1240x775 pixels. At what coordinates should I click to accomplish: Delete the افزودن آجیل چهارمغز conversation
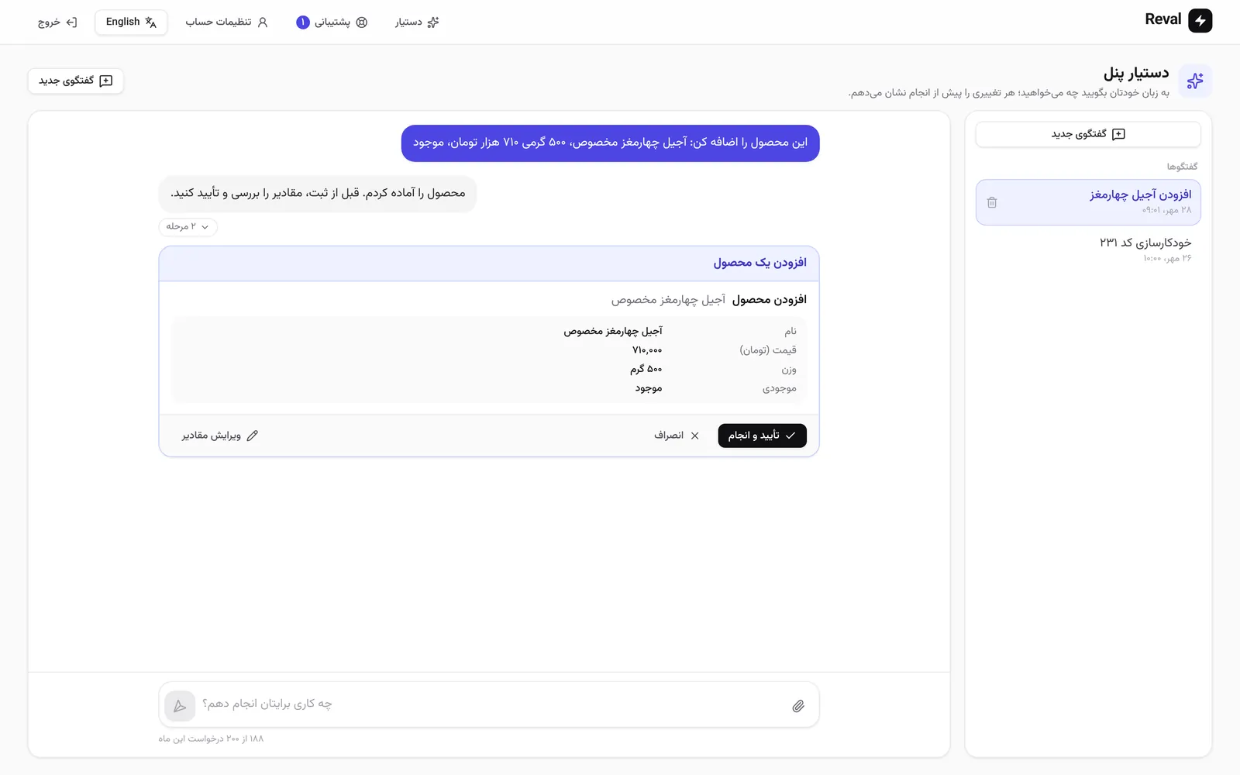(x=992, y=202)
